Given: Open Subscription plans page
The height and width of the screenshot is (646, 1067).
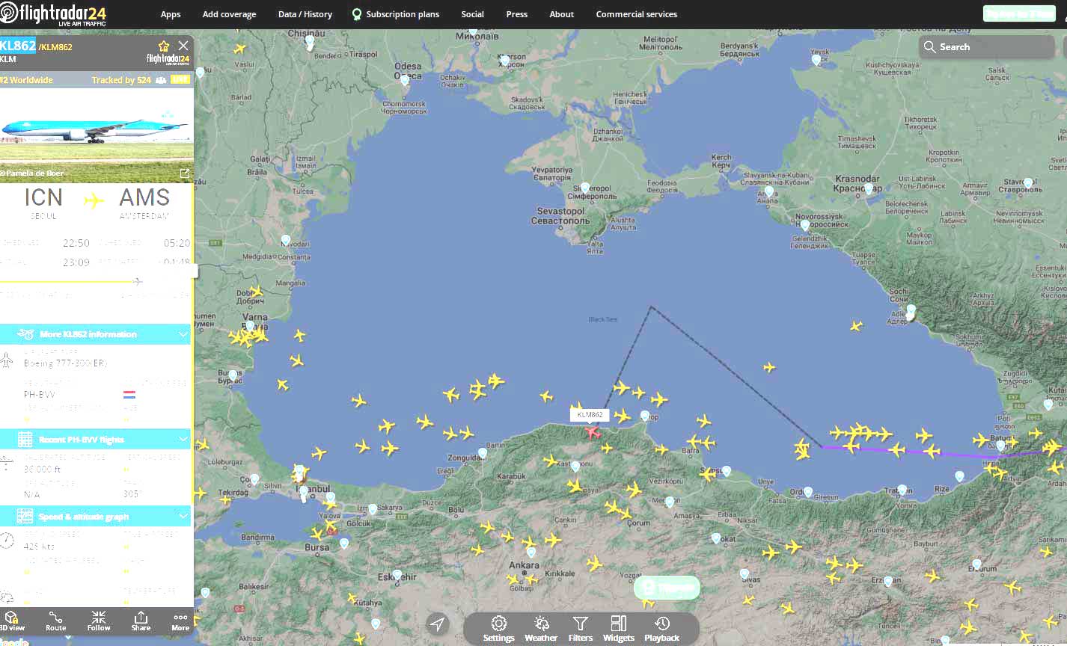Looking at the screenshot, I should coord(395,14).
